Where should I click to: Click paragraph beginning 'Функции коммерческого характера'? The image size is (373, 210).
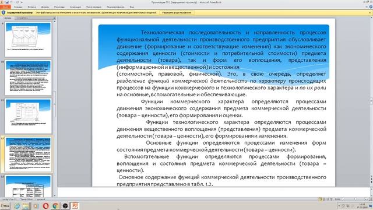221,108
